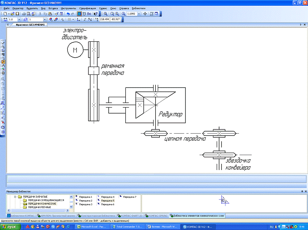The width and height of the screenshot is (308, 230).
Task: Click the Print icon in the toolbar
Action: (x=24, y=14)
